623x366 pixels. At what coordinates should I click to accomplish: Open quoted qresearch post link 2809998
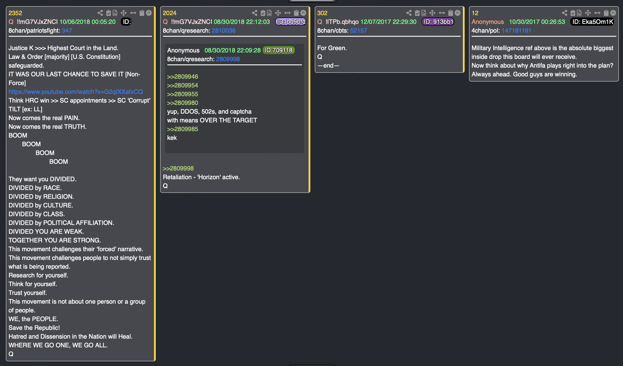[x=228, y=59]
